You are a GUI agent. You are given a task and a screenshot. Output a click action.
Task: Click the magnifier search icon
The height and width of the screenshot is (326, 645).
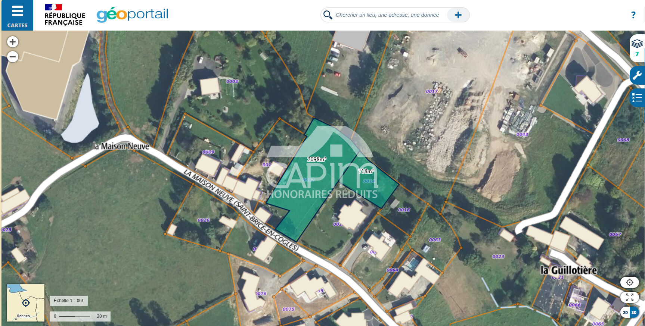[x=328, y=15]
